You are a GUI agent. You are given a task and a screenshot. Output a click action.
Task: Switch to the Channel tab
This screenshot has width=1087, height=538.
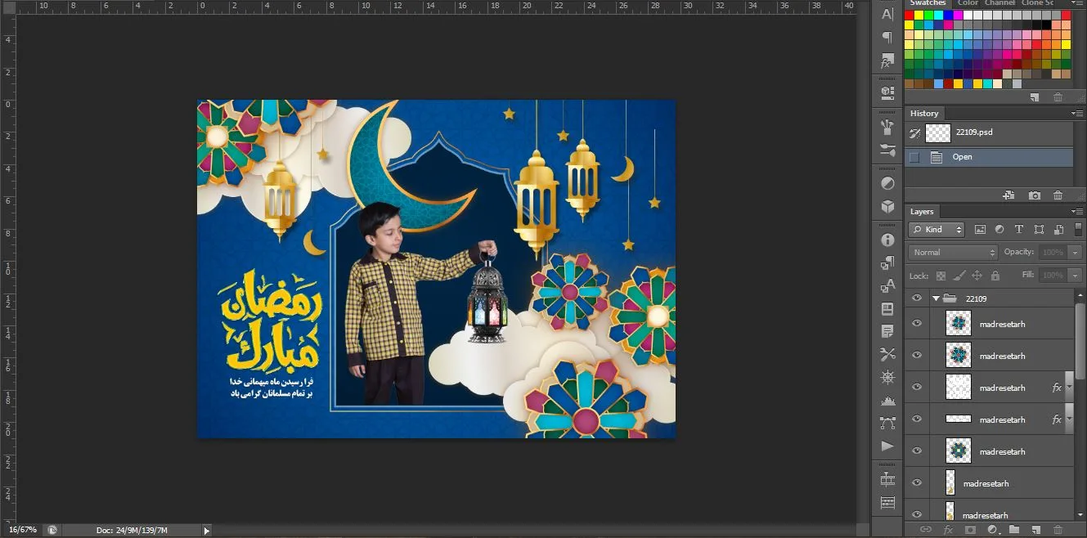(x=1000, y=3)
